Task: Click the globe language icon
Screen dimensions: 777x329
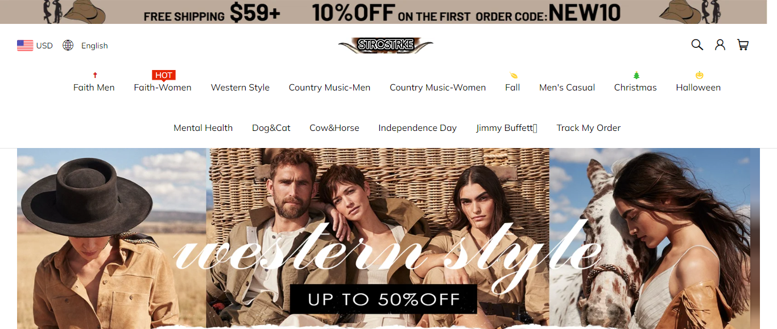Action: [68, 46]
